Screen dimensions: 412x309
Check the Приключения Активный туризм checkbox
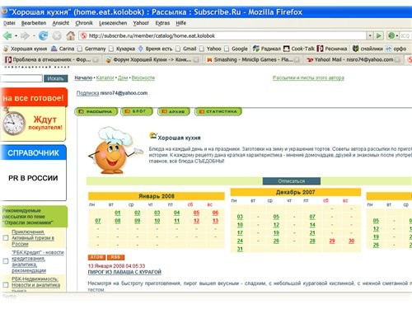click(6, 237)
